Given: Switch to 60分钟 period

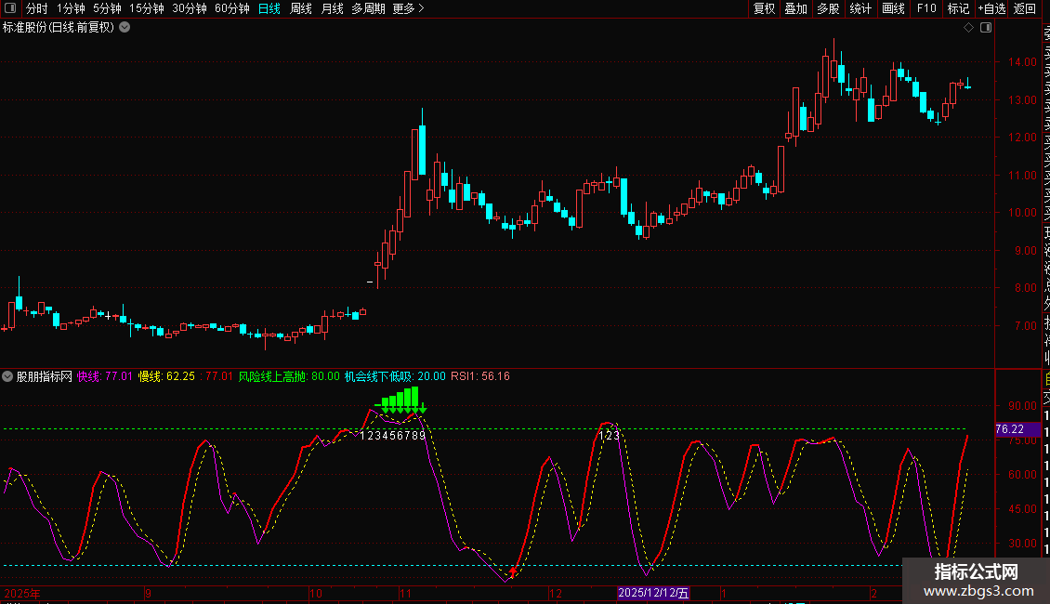Looking at the screenshot, I should pos(232,8).
